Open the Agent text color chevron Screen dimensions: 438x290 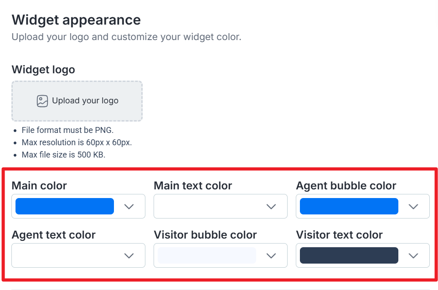click(129, 256)
